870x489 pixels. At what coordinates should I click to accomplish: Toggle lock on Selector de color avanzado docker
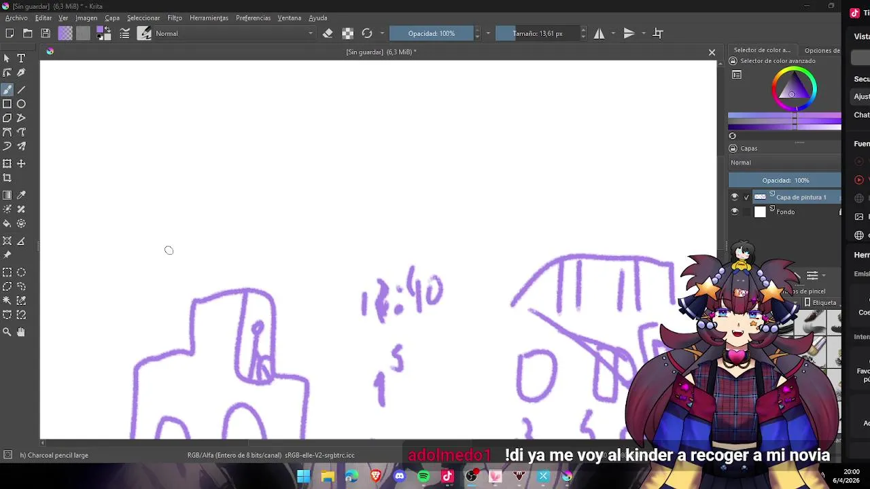click(x=733, y=61)
